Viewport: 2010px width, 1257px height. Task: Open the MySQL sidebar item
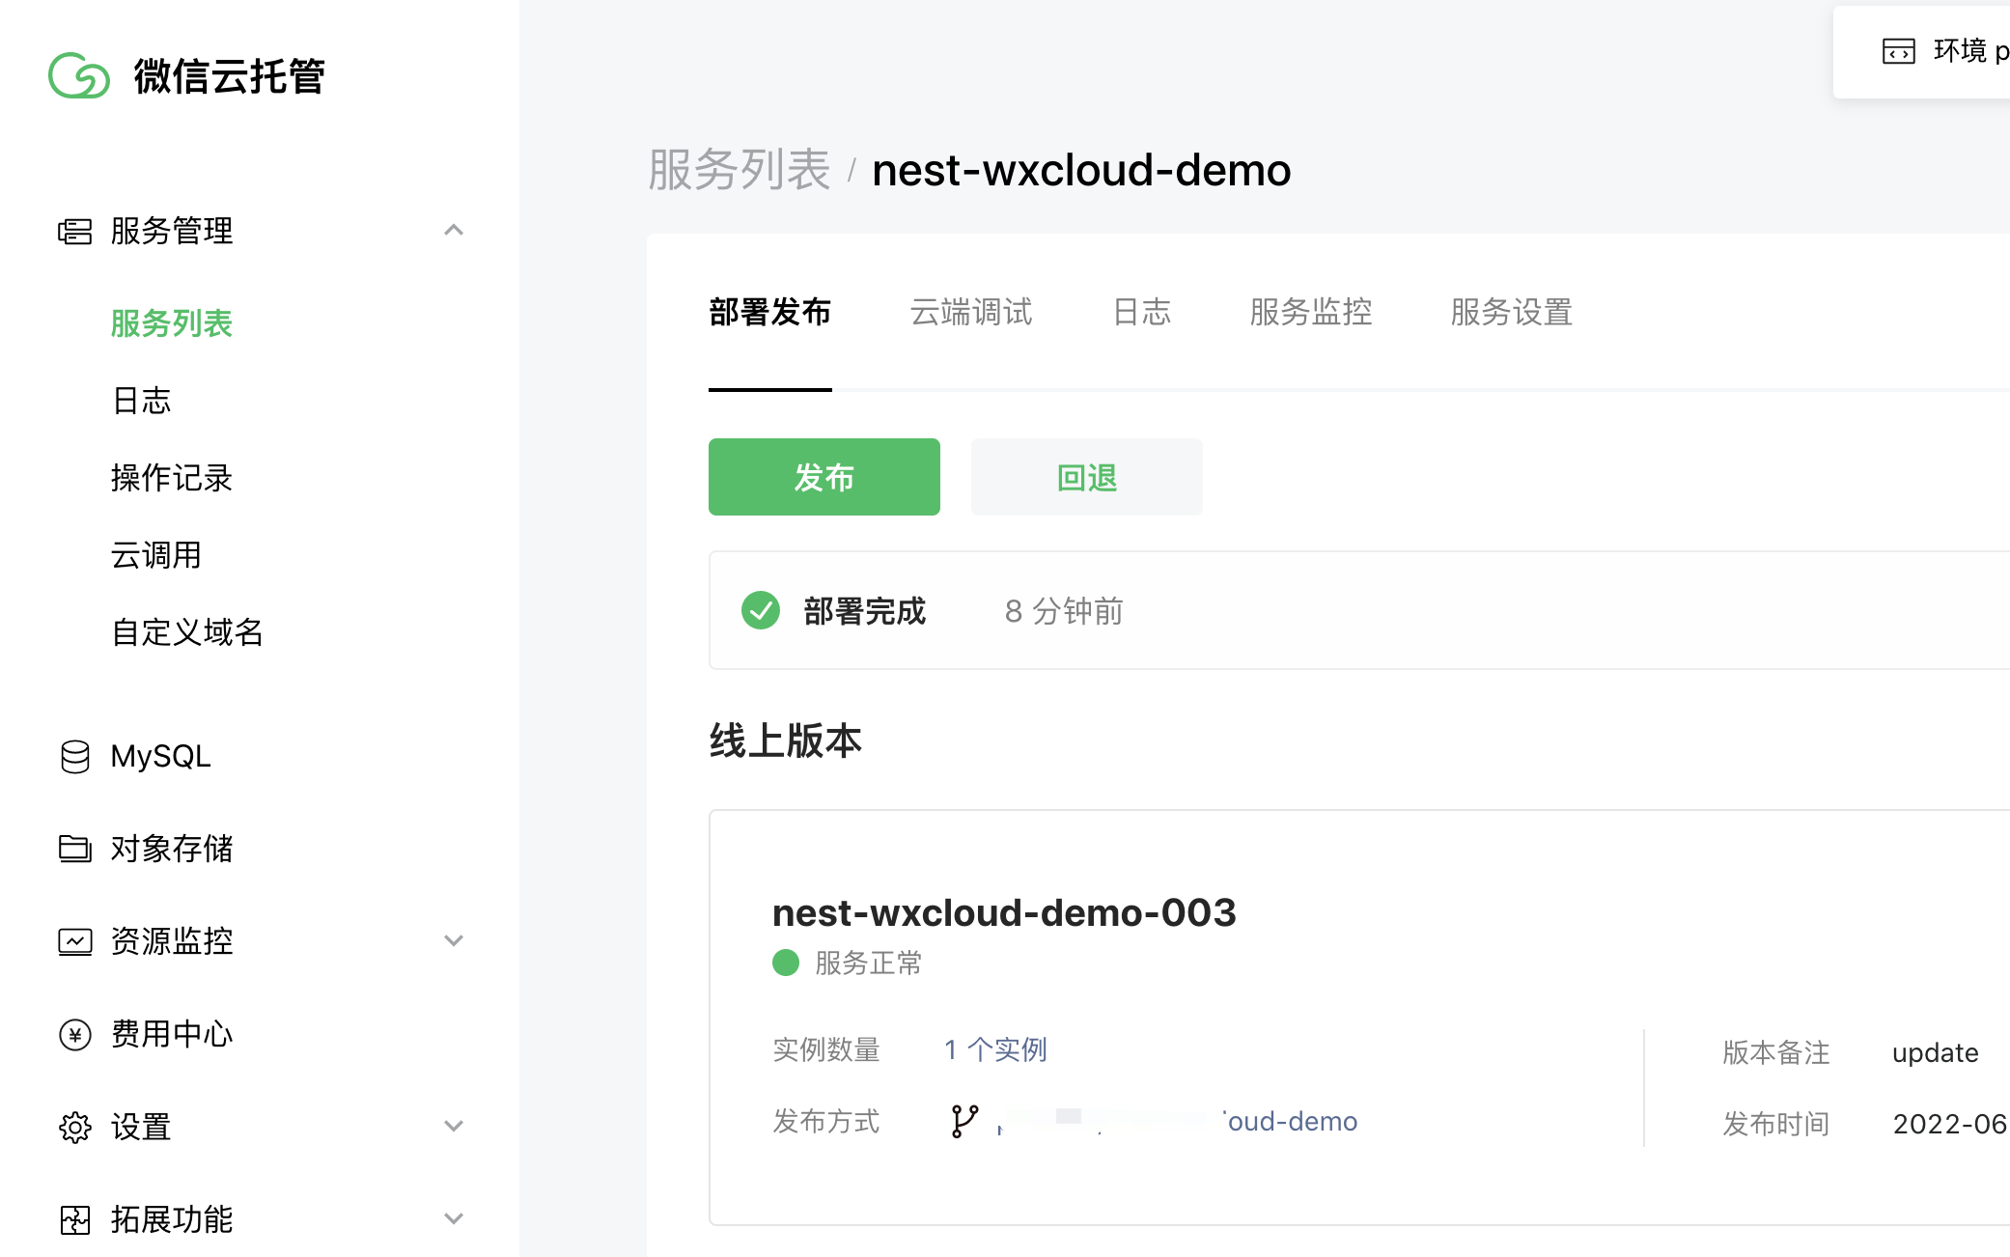pos(161,757)
